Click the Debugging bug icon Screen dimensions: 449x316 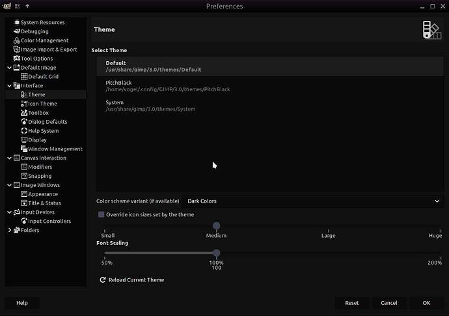point(16,31)
